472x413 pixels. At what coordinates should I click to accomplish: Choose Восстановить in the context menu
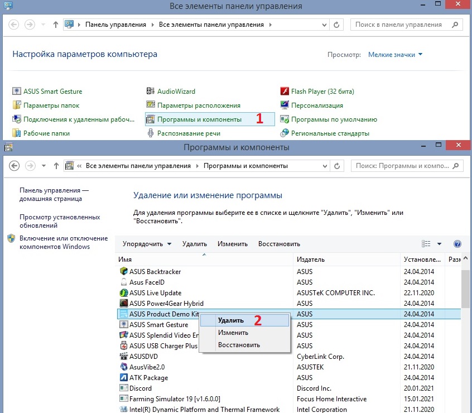pos(244,345)
